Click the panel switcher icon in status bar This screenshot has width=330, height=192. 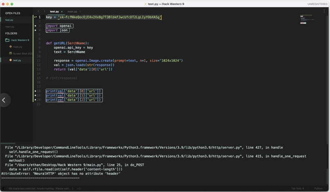(4, 188)
